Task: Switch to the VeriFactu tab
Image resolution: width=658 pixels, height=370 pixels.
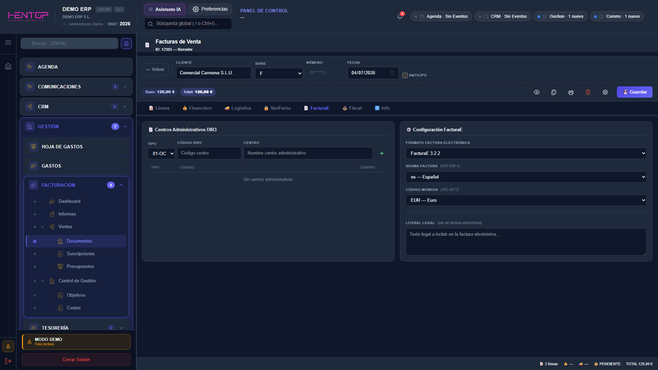Action: click(x=277, y=108)
